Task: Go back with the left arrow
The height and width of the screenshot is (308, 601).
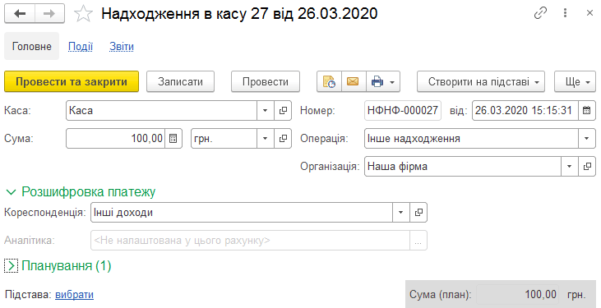Action: [x=20, y=14]
